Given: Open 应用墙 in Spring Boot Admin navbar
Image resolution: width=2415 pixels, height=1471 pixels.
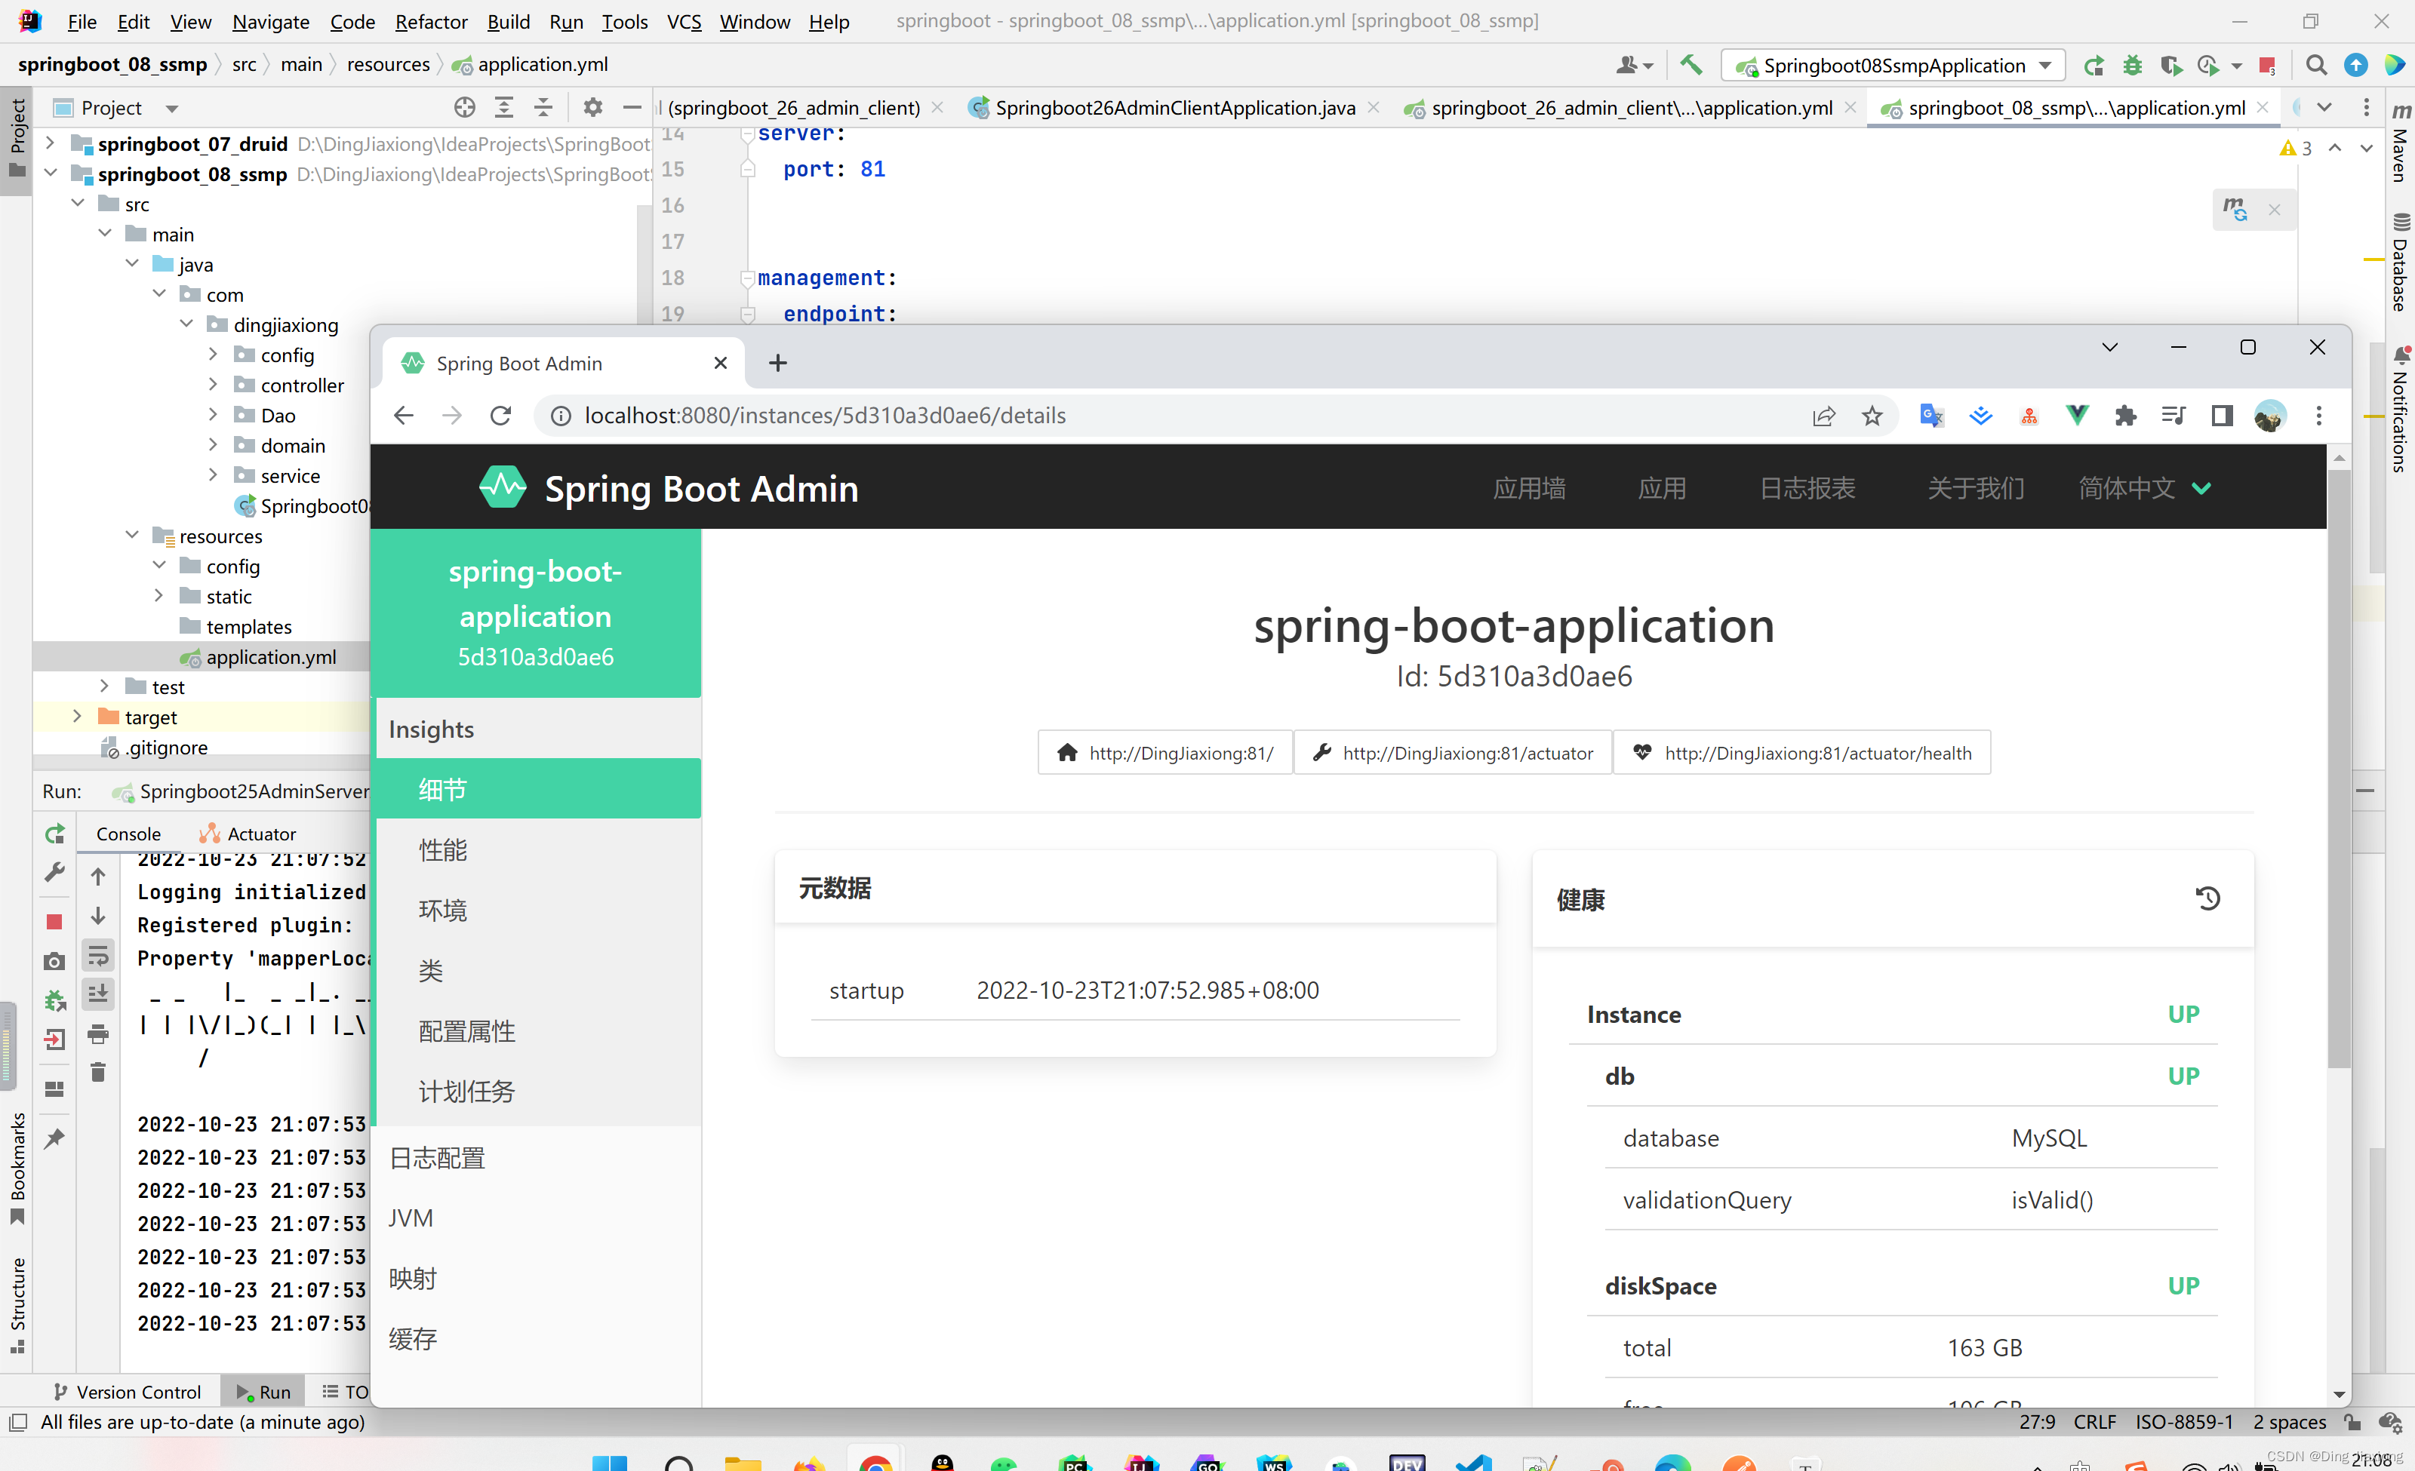Looking at the screenshot, I should click(x=1529, y=488).
